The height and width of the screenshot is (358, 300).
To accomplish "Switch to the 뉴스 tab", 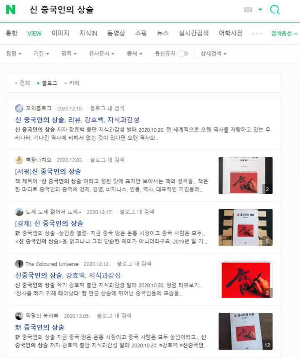I will pos(163,33).
